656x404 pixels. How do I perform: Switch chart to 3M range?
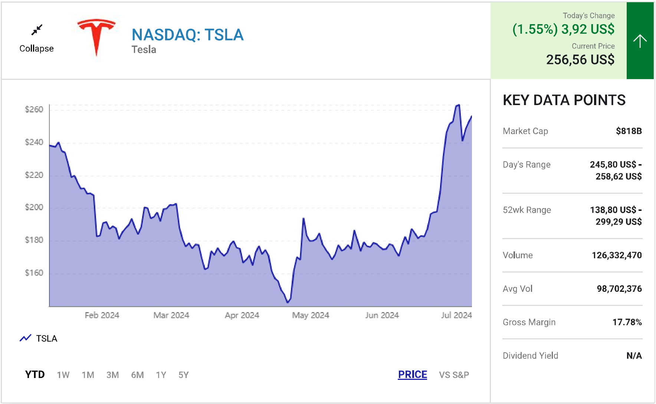click(112, 375)
